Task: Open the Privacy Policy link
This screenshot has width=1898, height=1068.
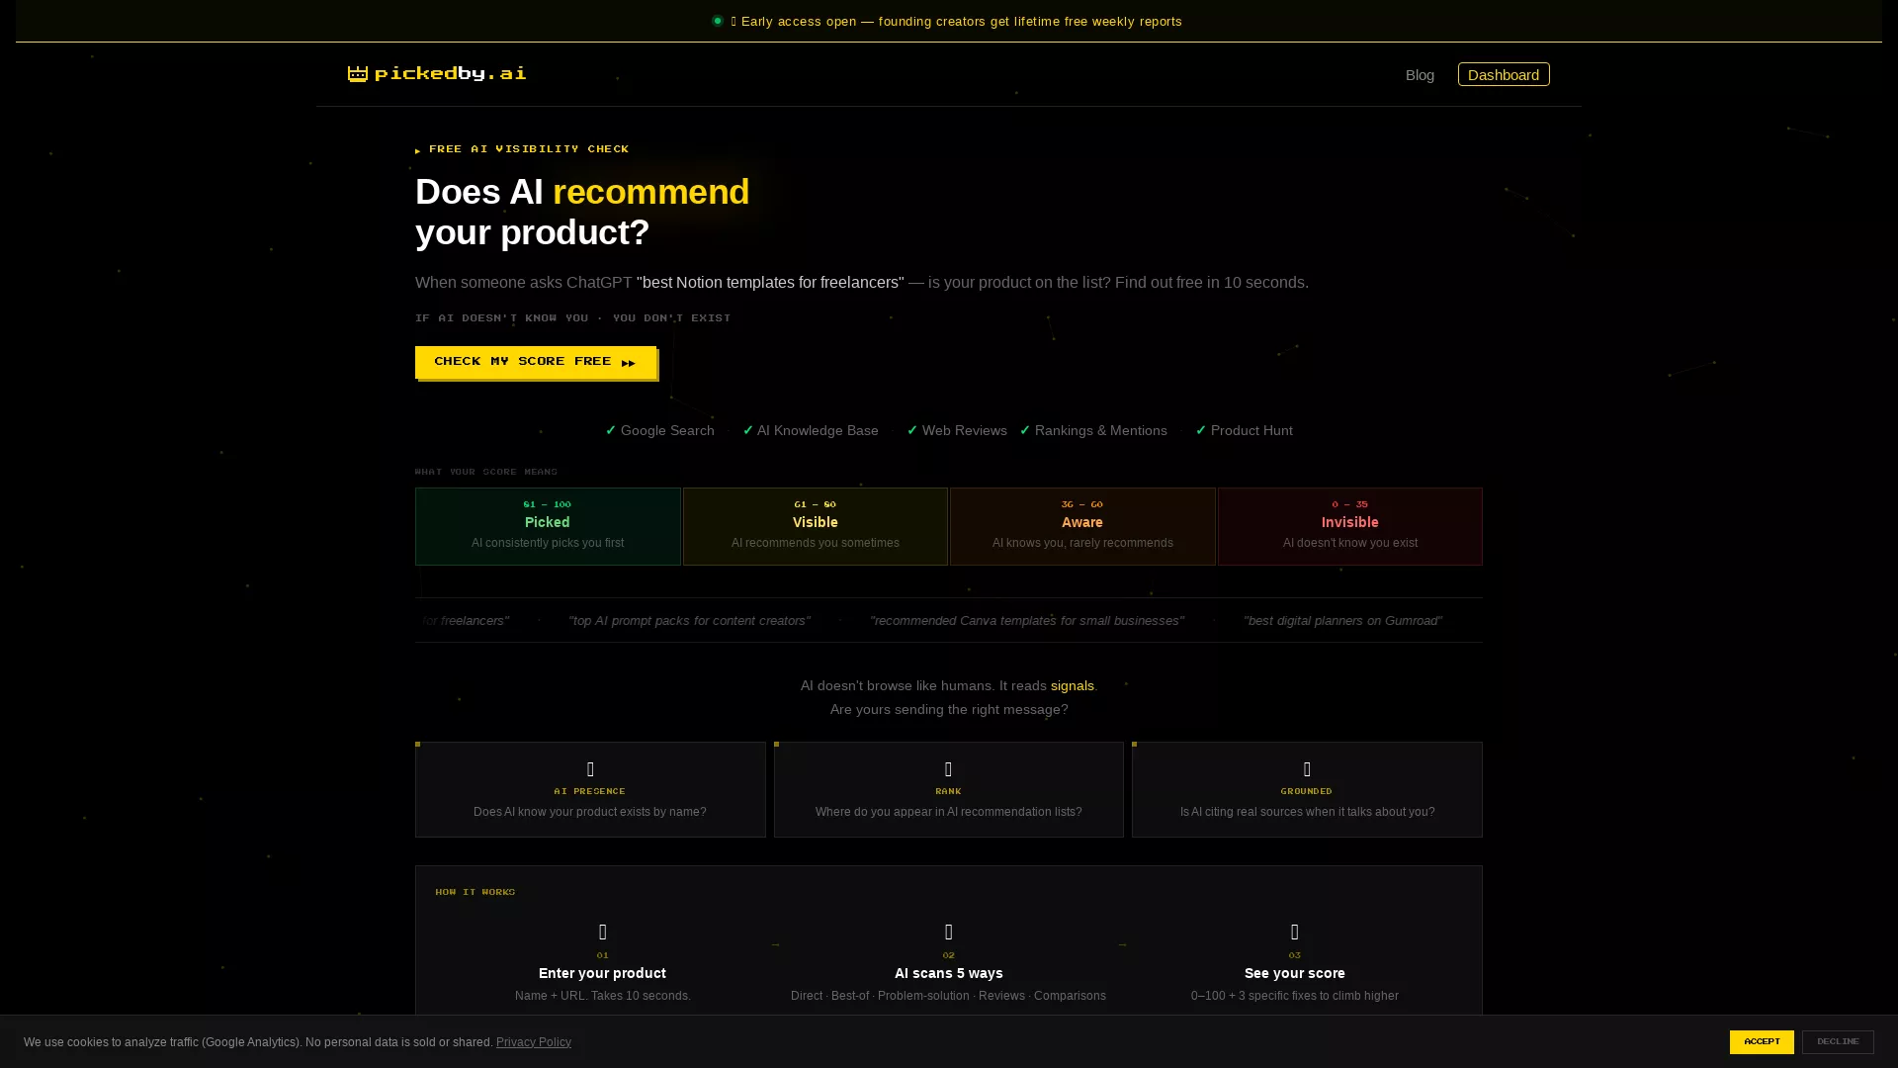Action: click(533, 1041)
